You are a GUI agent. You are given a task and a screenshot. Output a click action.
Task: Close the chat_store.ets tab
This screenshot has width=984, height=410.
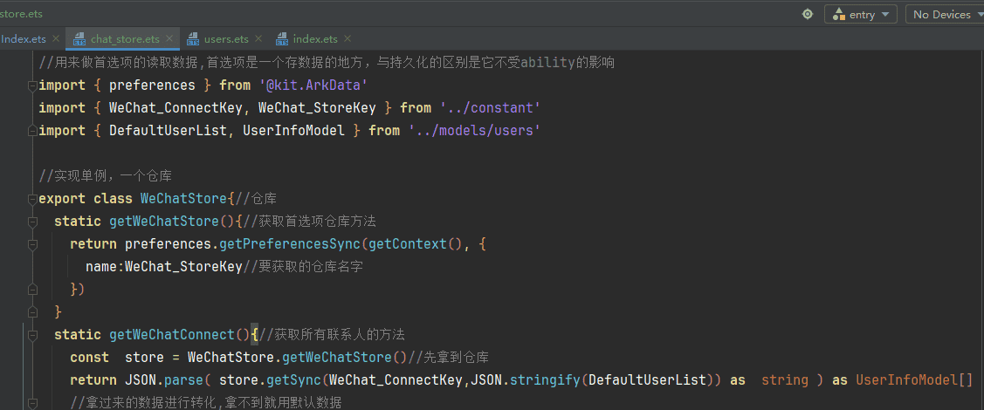[x=169, y=39]
